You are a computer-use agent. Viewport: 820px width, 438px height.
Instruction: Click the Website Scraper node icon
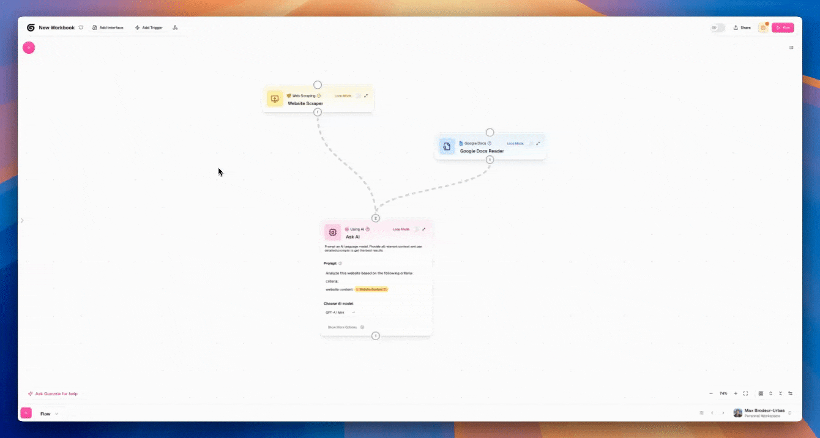275,98
